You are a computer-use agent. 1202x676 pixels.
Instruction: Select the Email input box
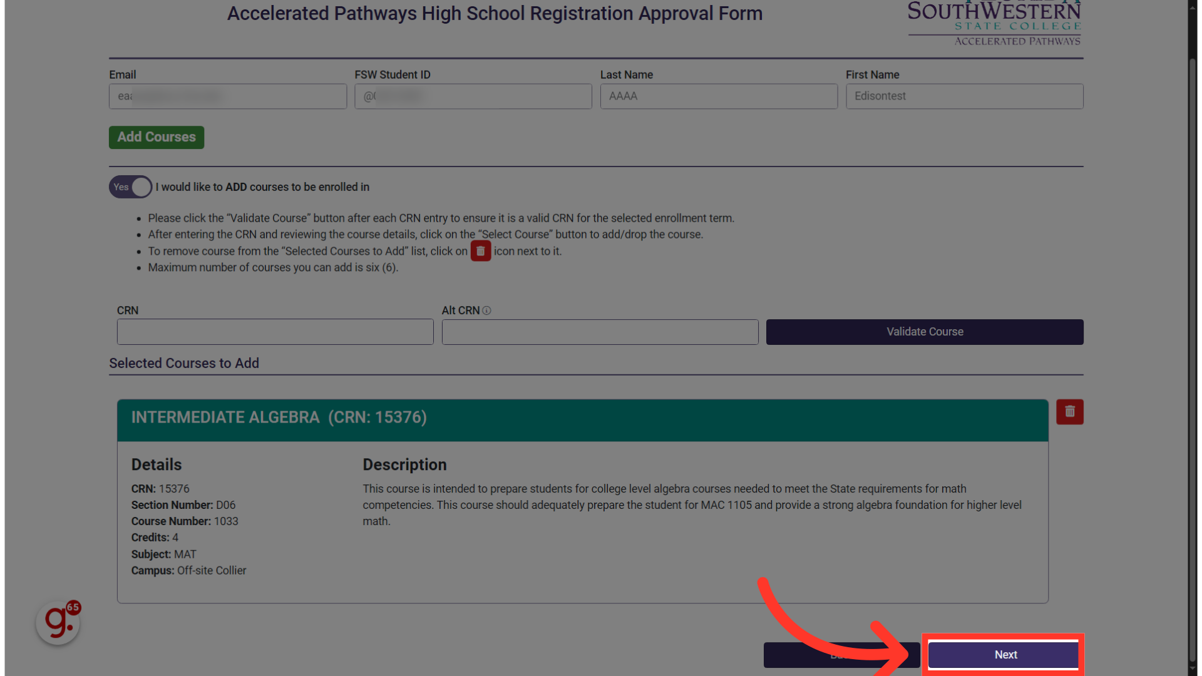coord(227,96)
